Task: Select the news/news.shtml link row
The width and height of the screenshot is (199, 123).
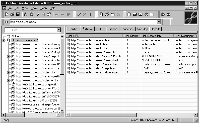Action: coord(132,60)
